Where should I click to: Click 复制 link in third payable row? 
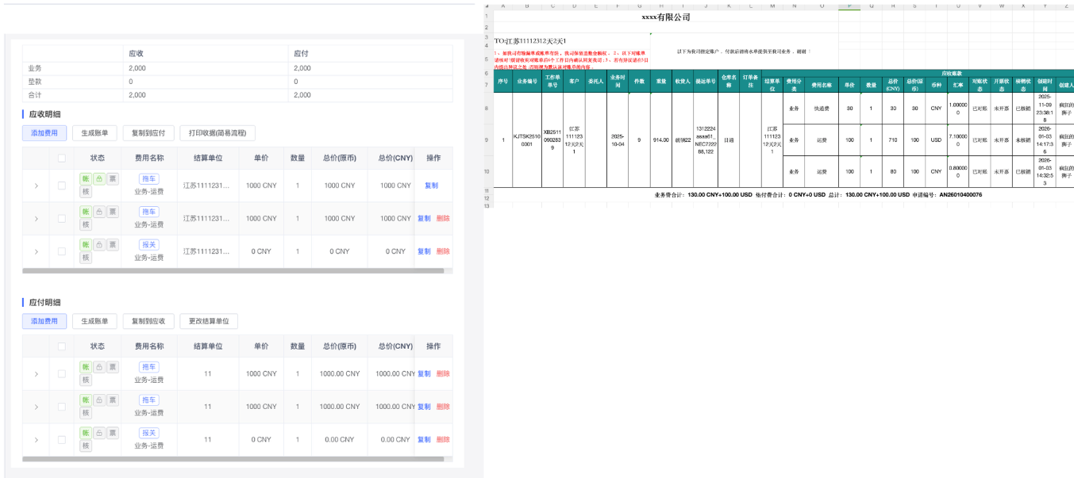tap(424, 439)
